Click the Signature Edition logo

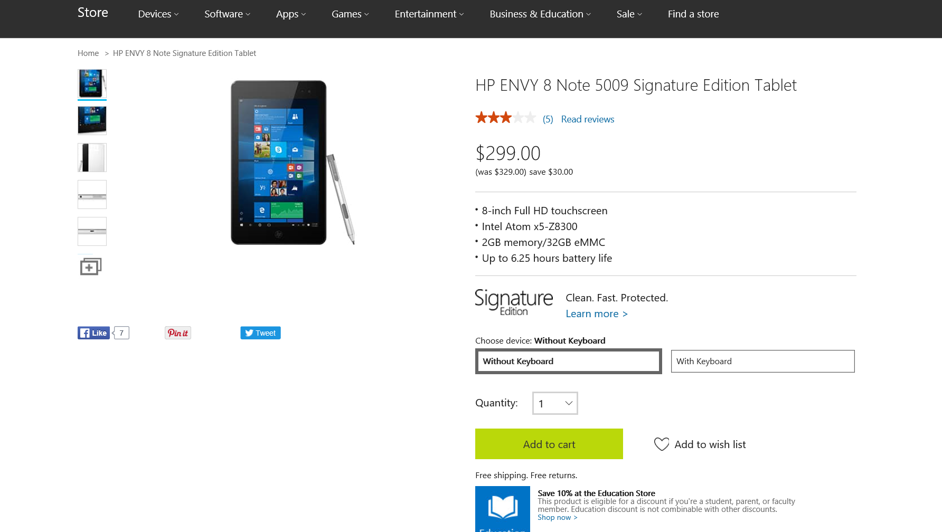[x=514, y=302]
